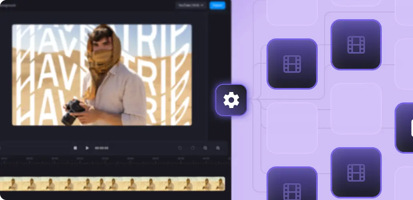Click the cut-off film node at the bottom edge
The height and width of the screenshot is (200, 413).
pyautogui.click(x=292, y=186)
